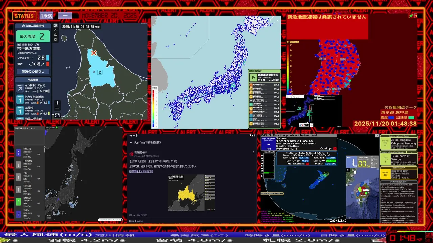Click the red speaker icon at the top right
This screenshot has height=243, width=433.
pos(416,16)
